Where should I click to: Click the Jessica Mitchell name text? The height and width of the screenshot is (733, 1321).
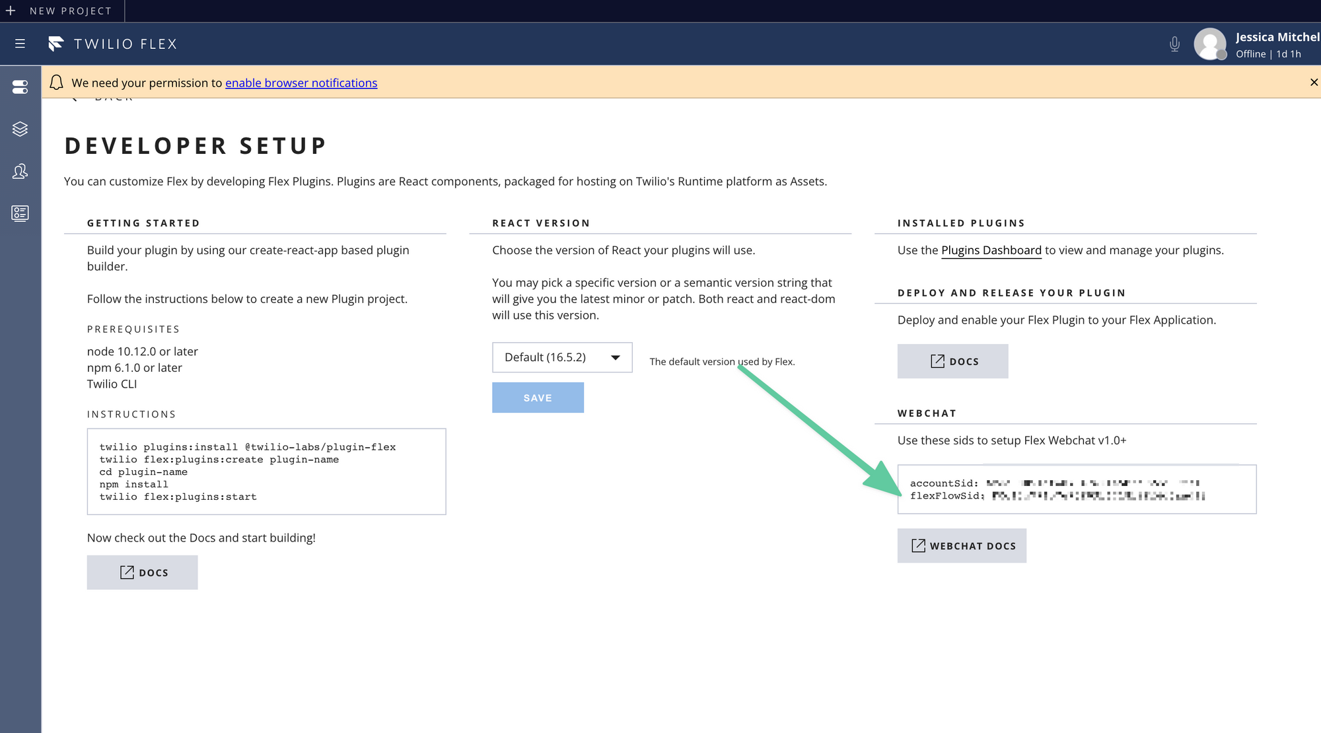(1277, 37)
